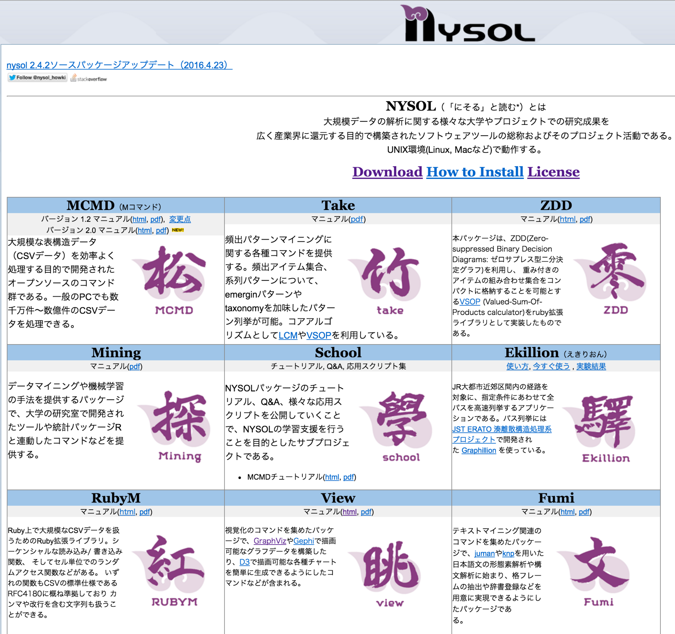Click the Take section heading
Image resolution: width=675 pixels, height=634 pixels.
pyautogui.click(x=338, y=206)
